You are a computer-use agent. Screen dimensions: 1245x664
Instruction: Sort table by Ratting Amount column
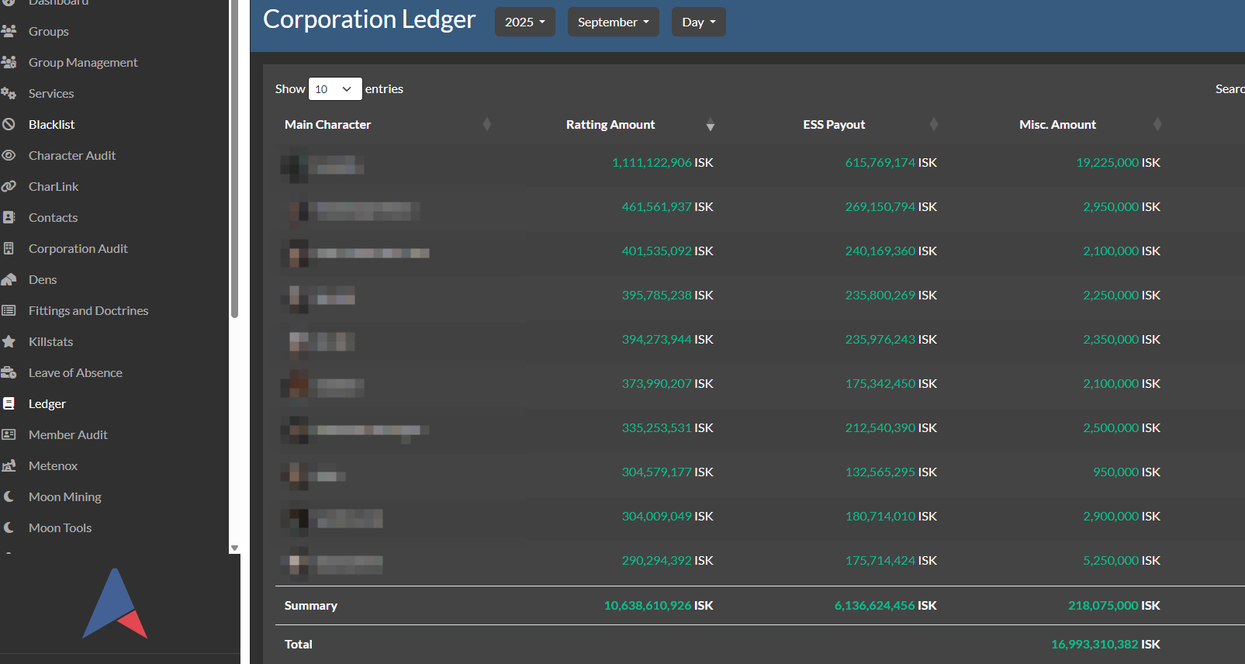pos(610,125)
